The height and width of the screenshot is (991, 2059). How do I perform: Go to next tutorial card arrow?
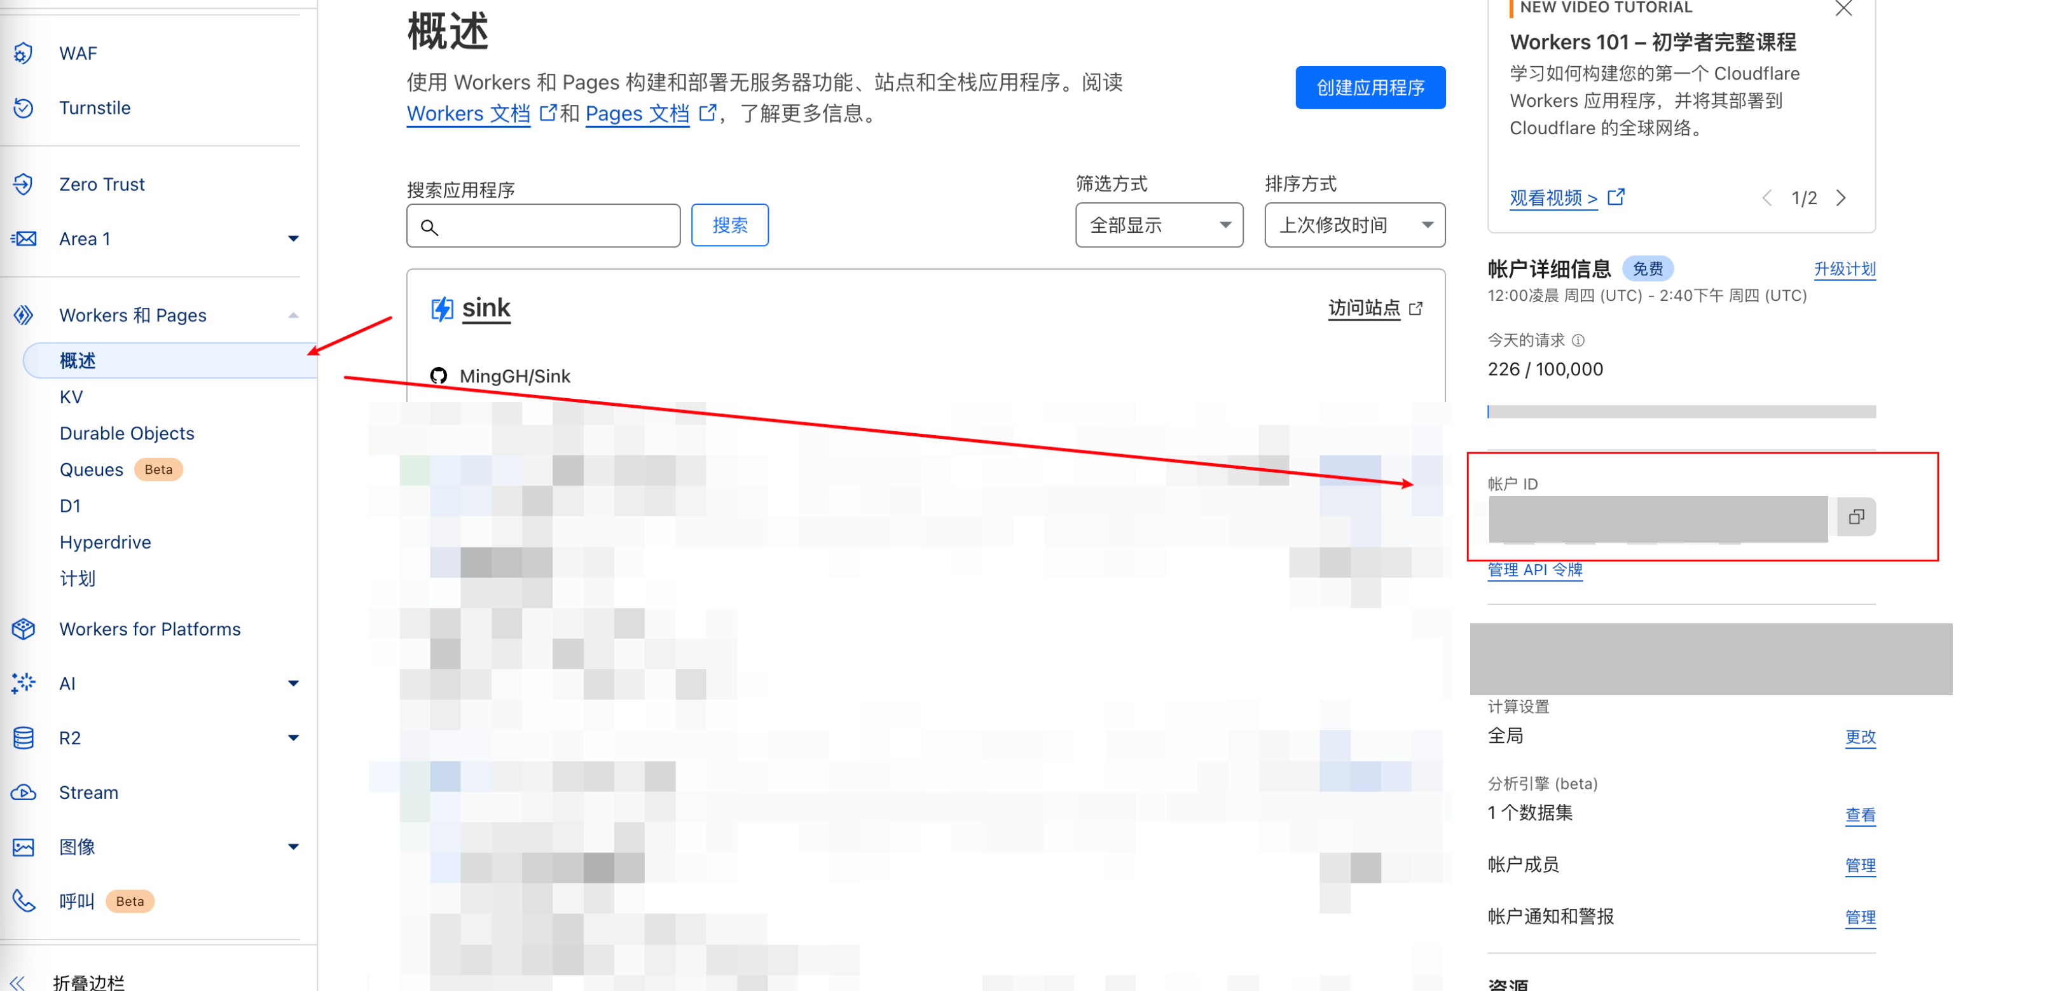pos(1842,198)
